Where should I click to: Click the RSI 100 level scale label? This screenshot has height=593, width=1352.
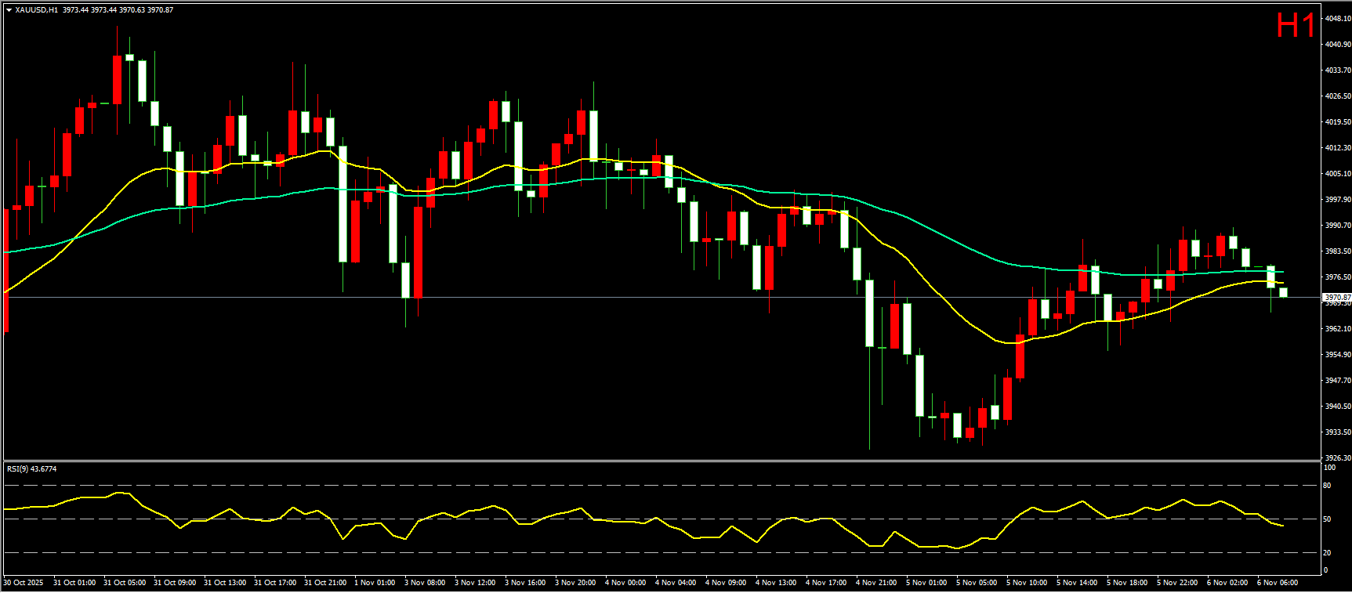[x=1329, y=468]
